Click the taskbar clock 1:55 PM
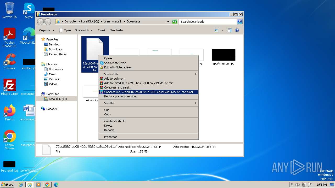 (321, 185)
